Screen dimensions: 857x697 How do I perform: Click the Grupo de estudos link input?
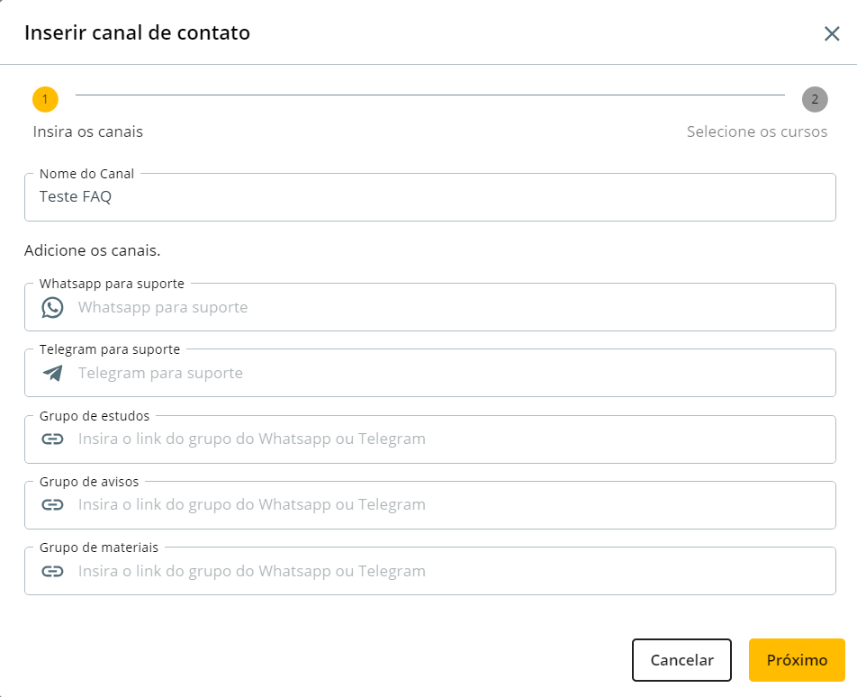(x=450, y=439)
